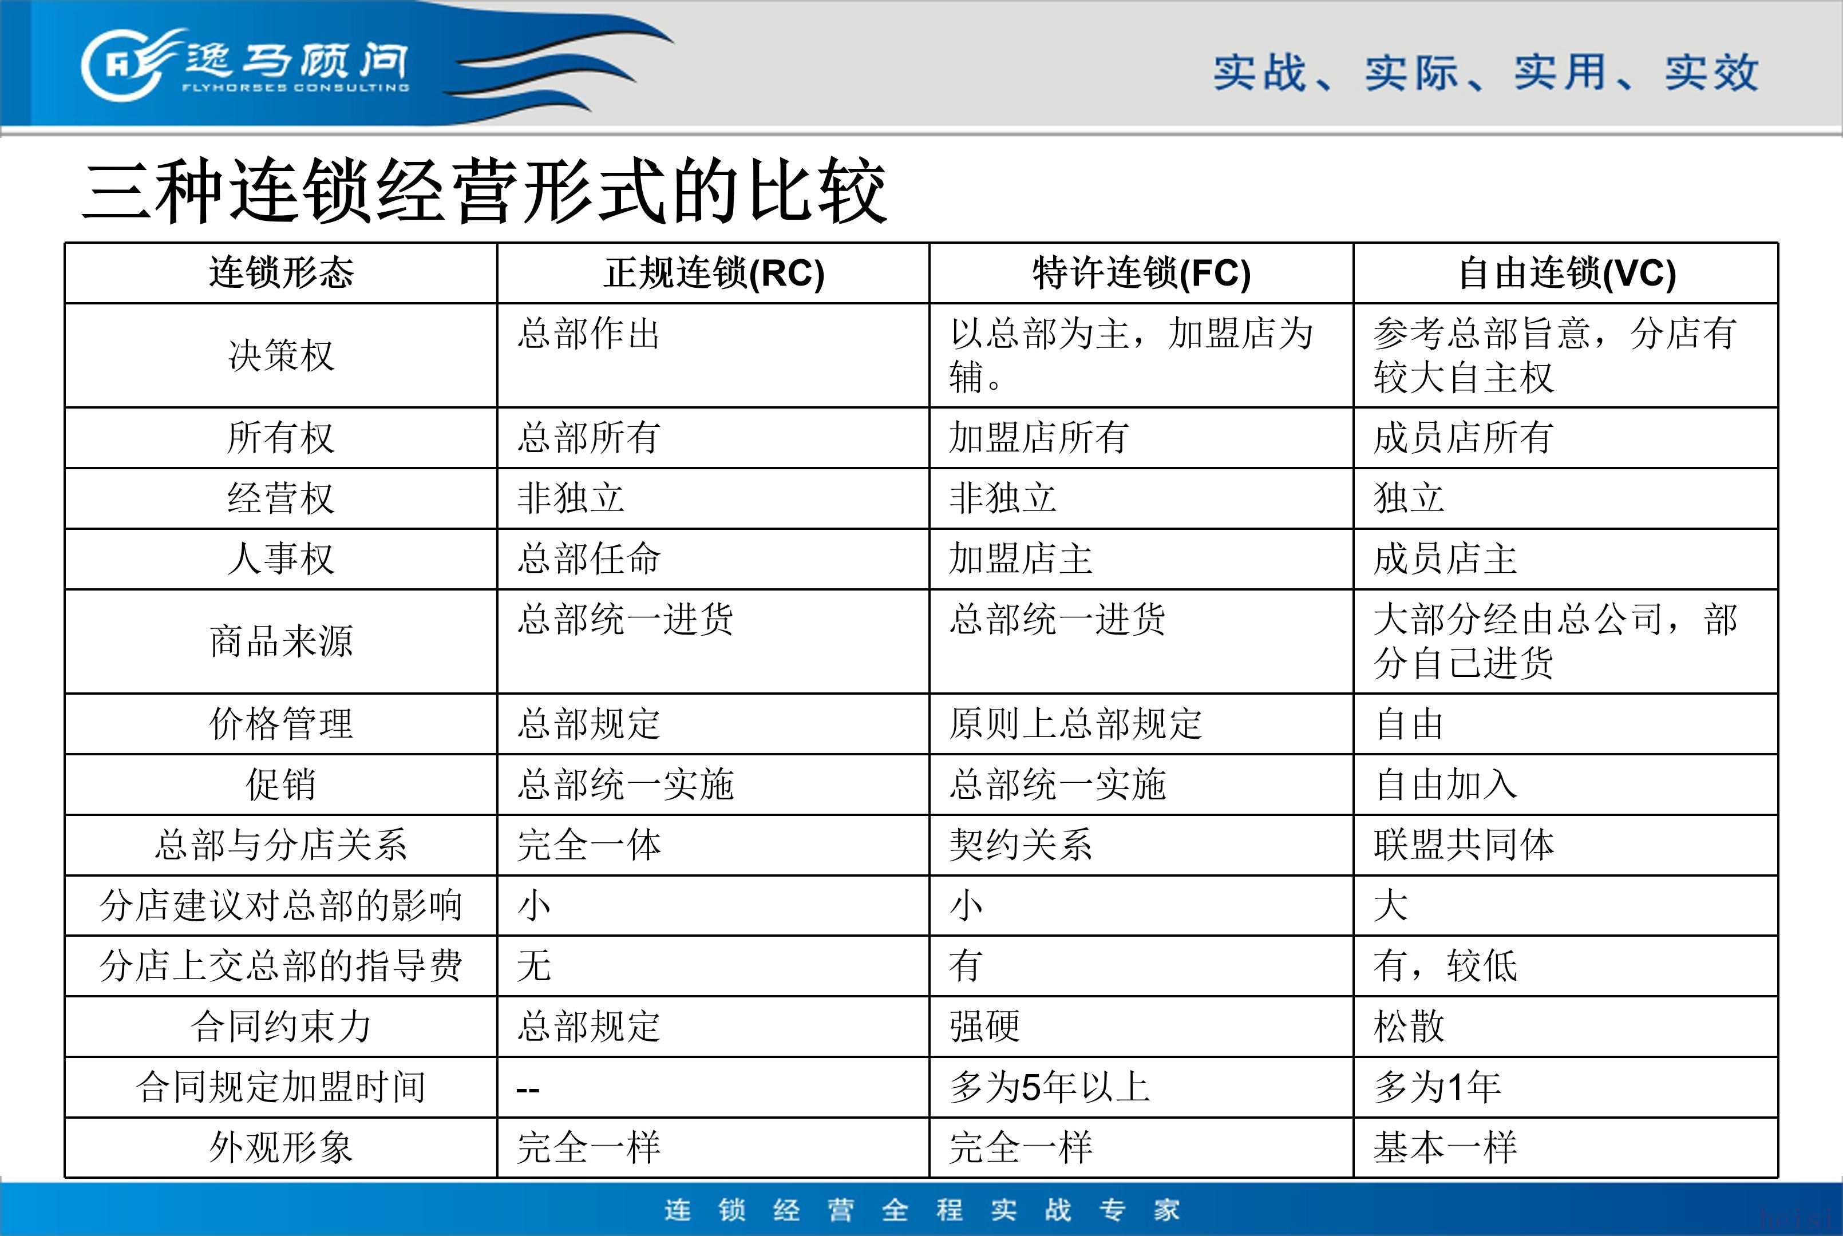Screen dimensions: 1843x1236
Task: Click the 价格管理 row label
Action: [x=280, y=724]
